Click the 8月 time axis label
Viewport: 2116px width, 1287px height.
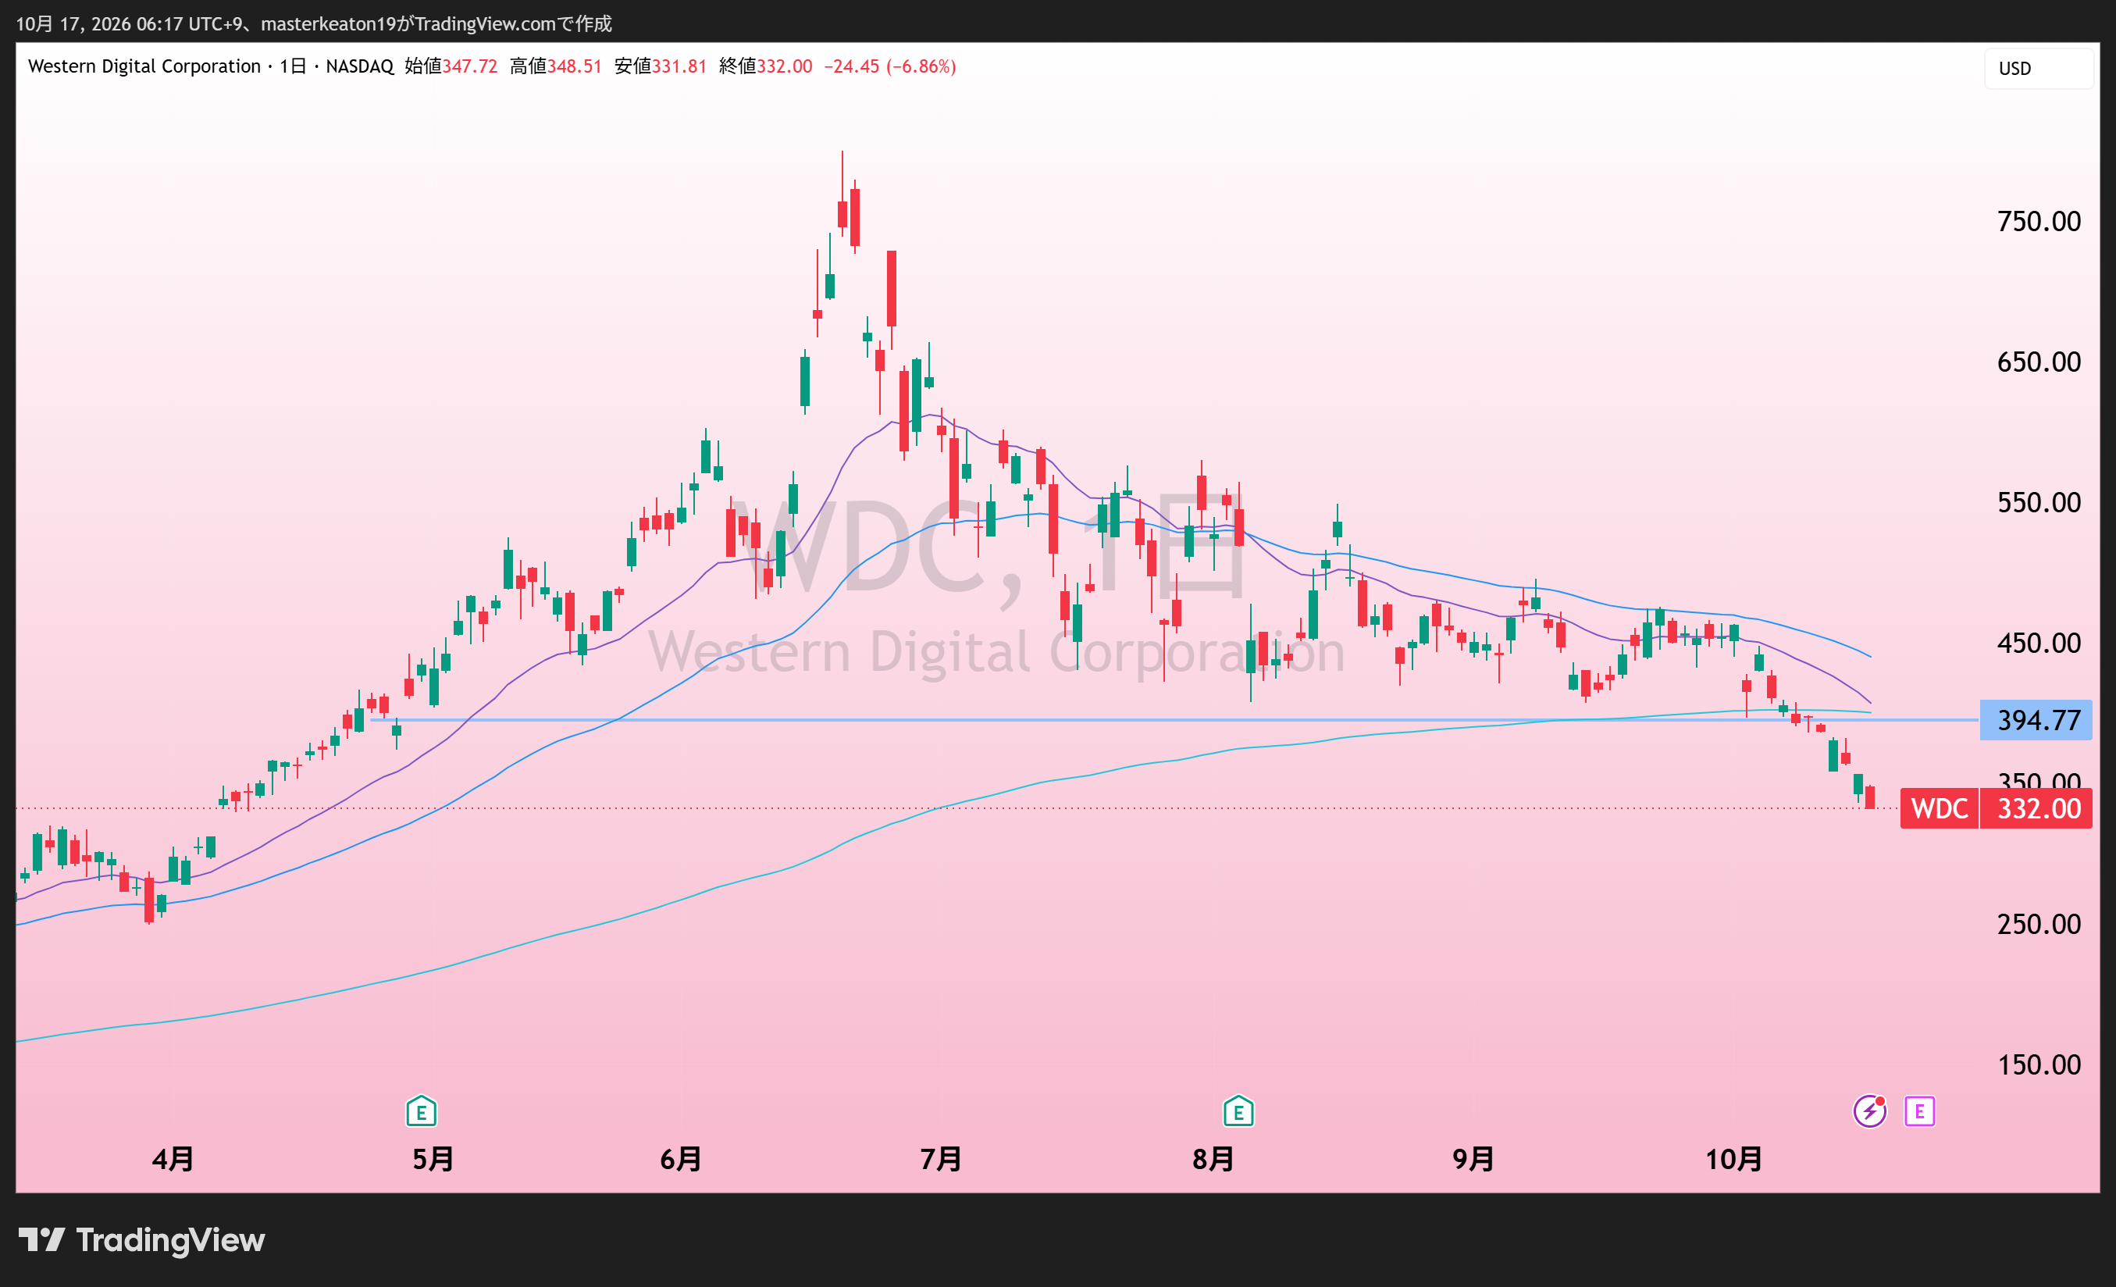pos(1213,1160)
